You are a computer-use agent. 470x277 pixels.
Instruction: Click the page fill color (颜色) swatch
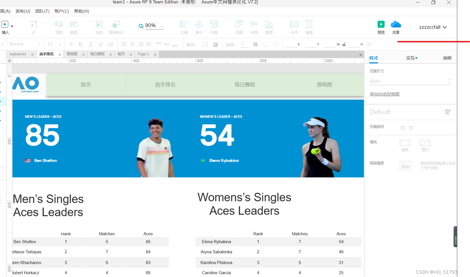(405, 143)
